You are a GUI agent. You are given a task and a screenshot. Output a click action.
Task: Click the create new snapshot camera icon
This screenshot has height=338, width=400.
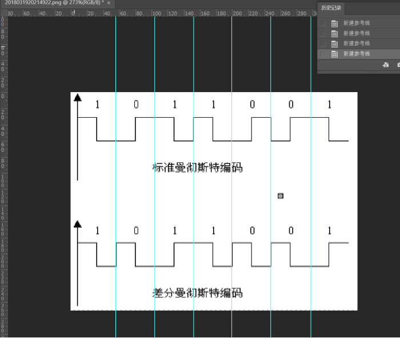tap(398, 65)
